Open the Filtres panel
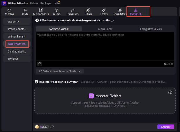Screen dimensions: 180x132 pos(88,12)
